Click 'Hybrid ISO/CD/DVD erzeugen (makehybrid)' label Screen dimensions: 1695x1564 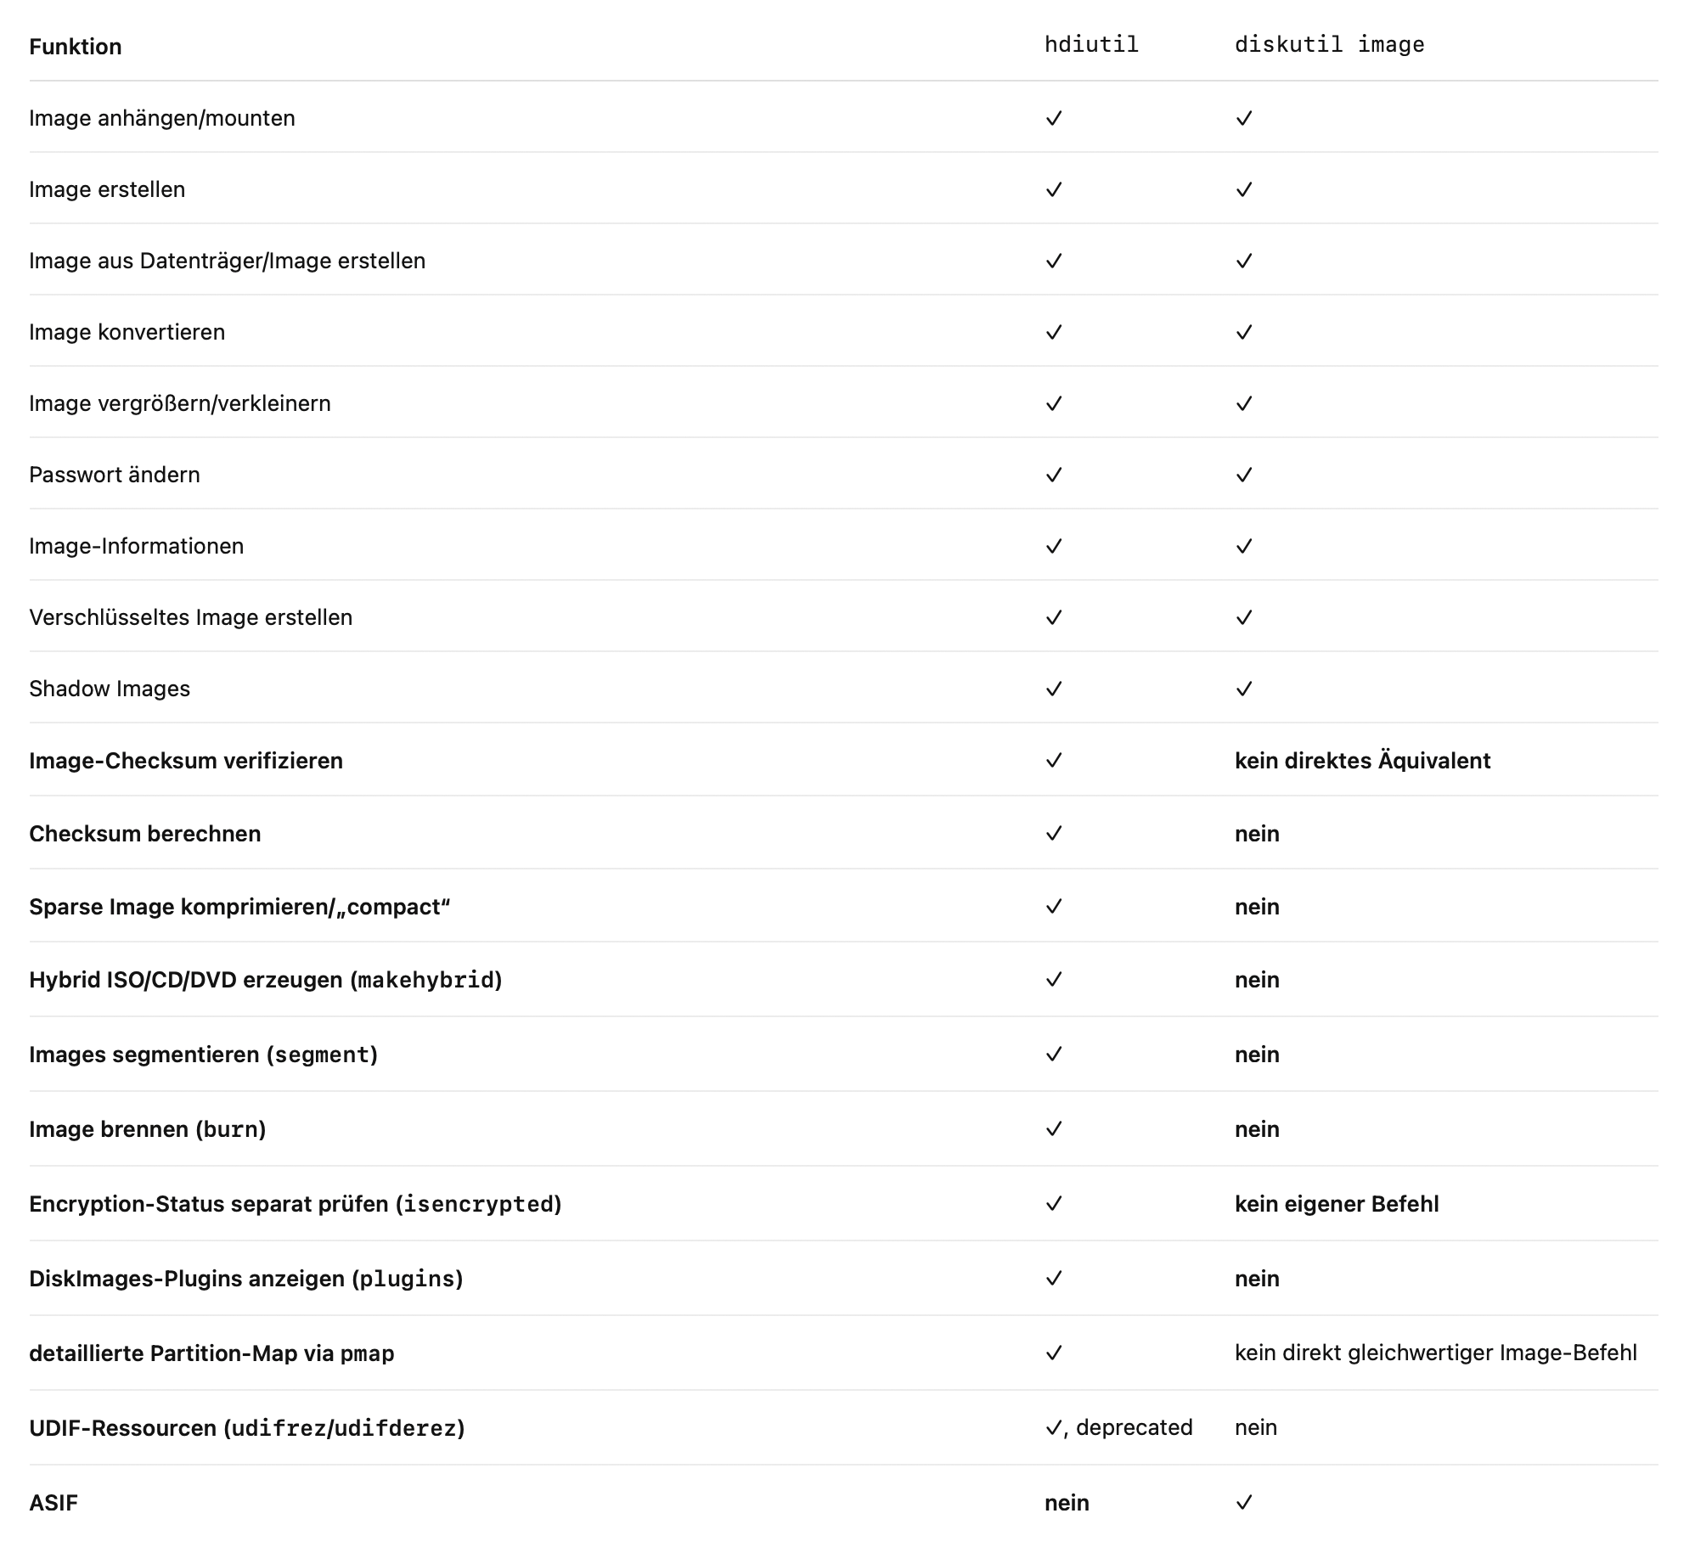coord(266,979)
